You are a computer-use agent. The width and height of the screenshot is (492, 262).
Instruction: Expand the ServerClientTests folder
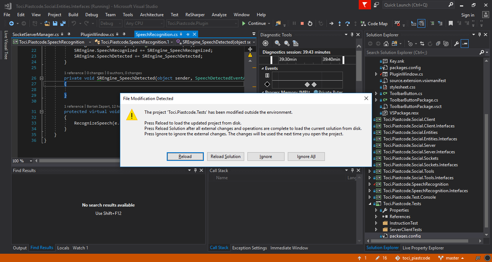tap(376, 230)
